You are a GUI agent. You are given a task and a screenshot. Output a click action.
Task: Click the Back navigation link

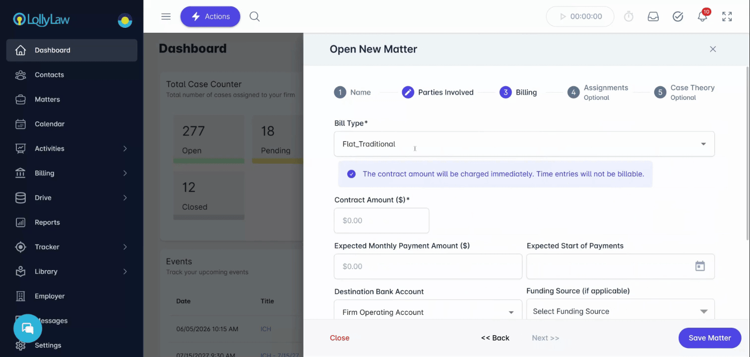pos(495,338)
